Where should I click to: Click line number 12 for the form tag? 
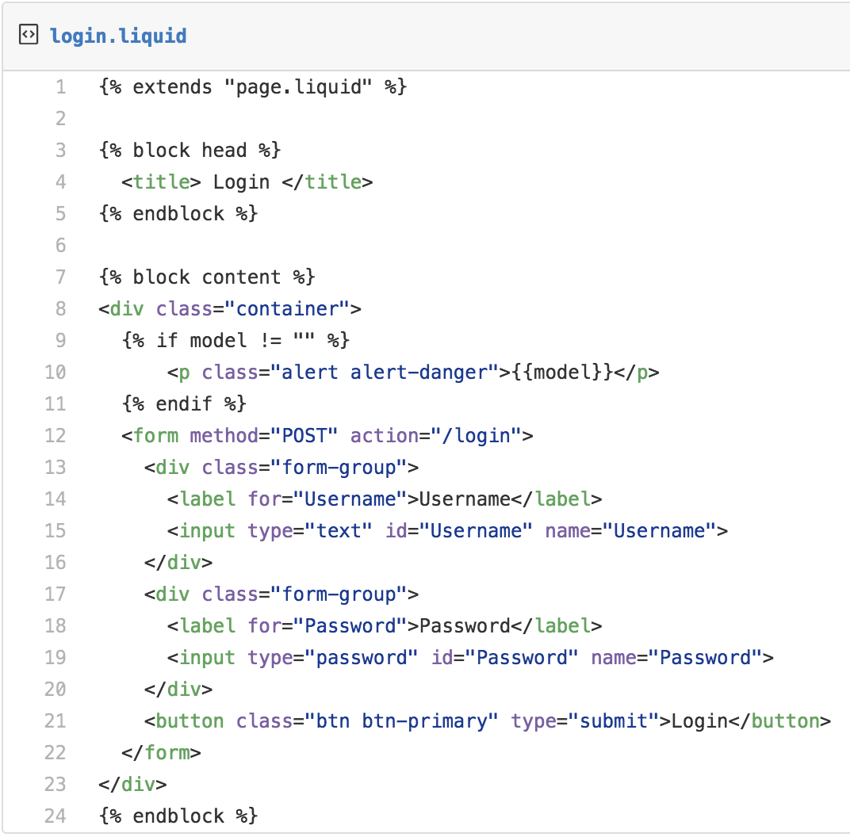(x=56, y=435)
